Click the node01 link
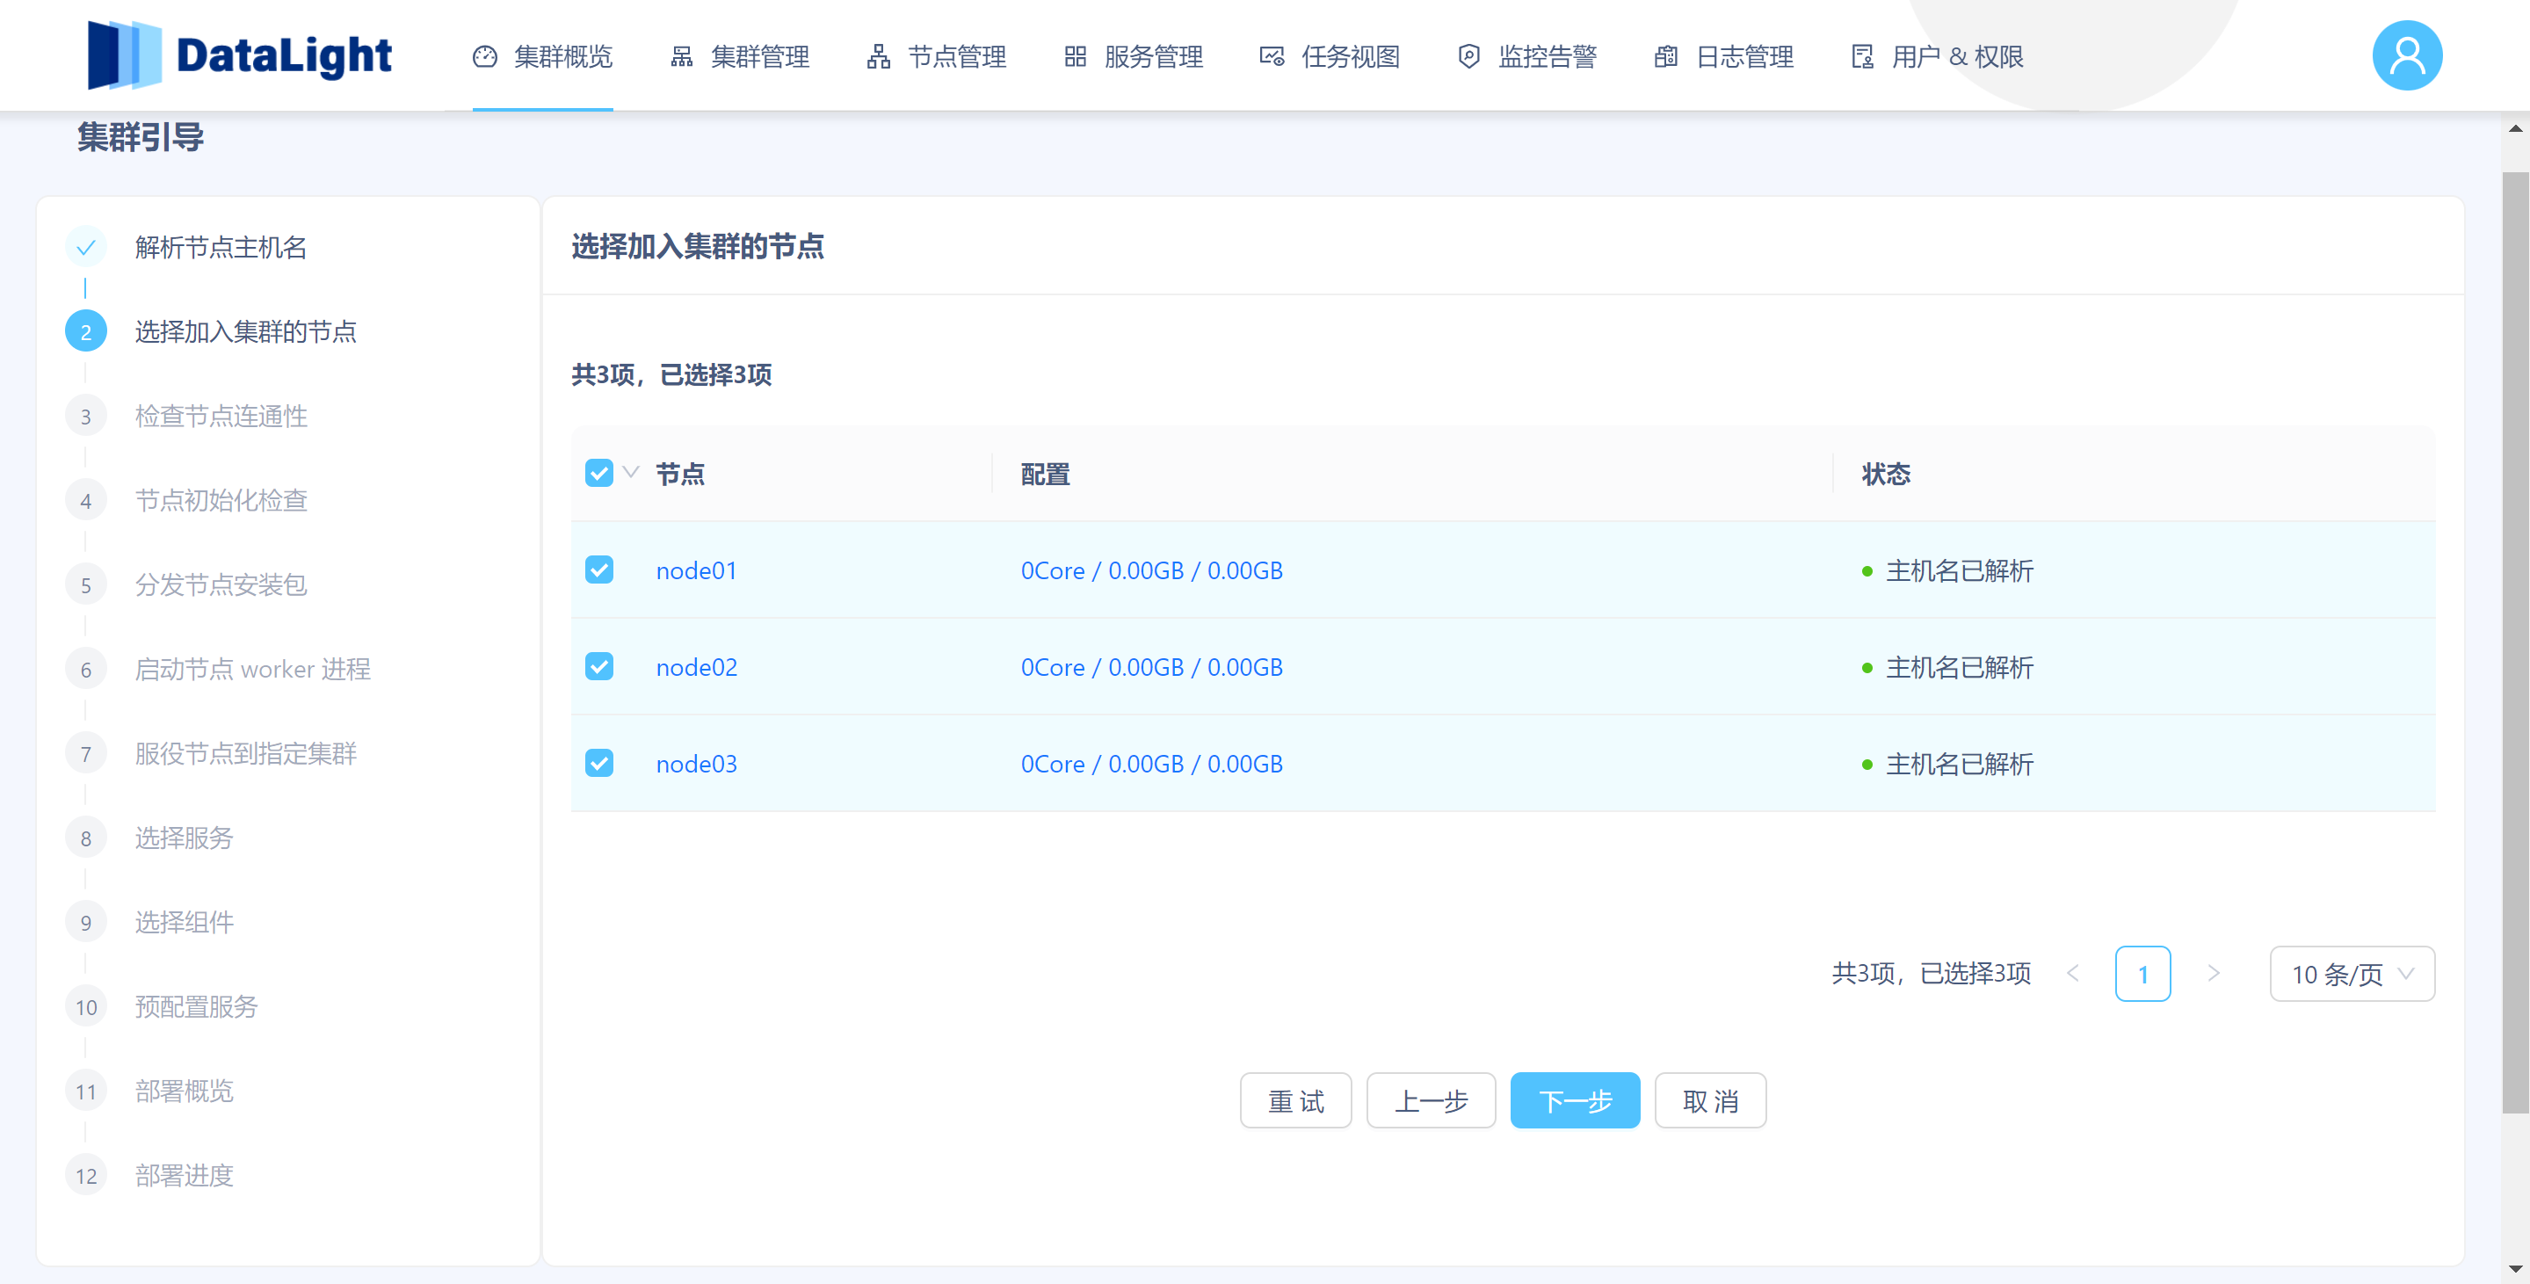 tap(696, 570)
